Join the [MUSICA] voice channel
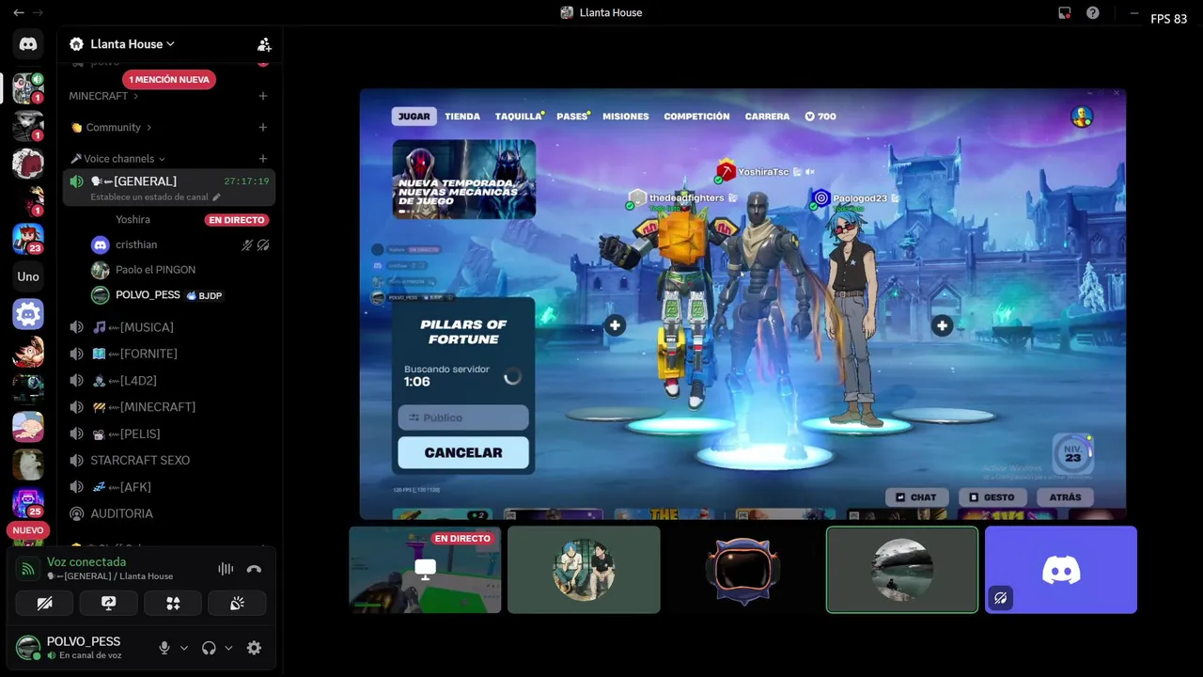This screenshot has width=1203, height=677. point(169,327)
